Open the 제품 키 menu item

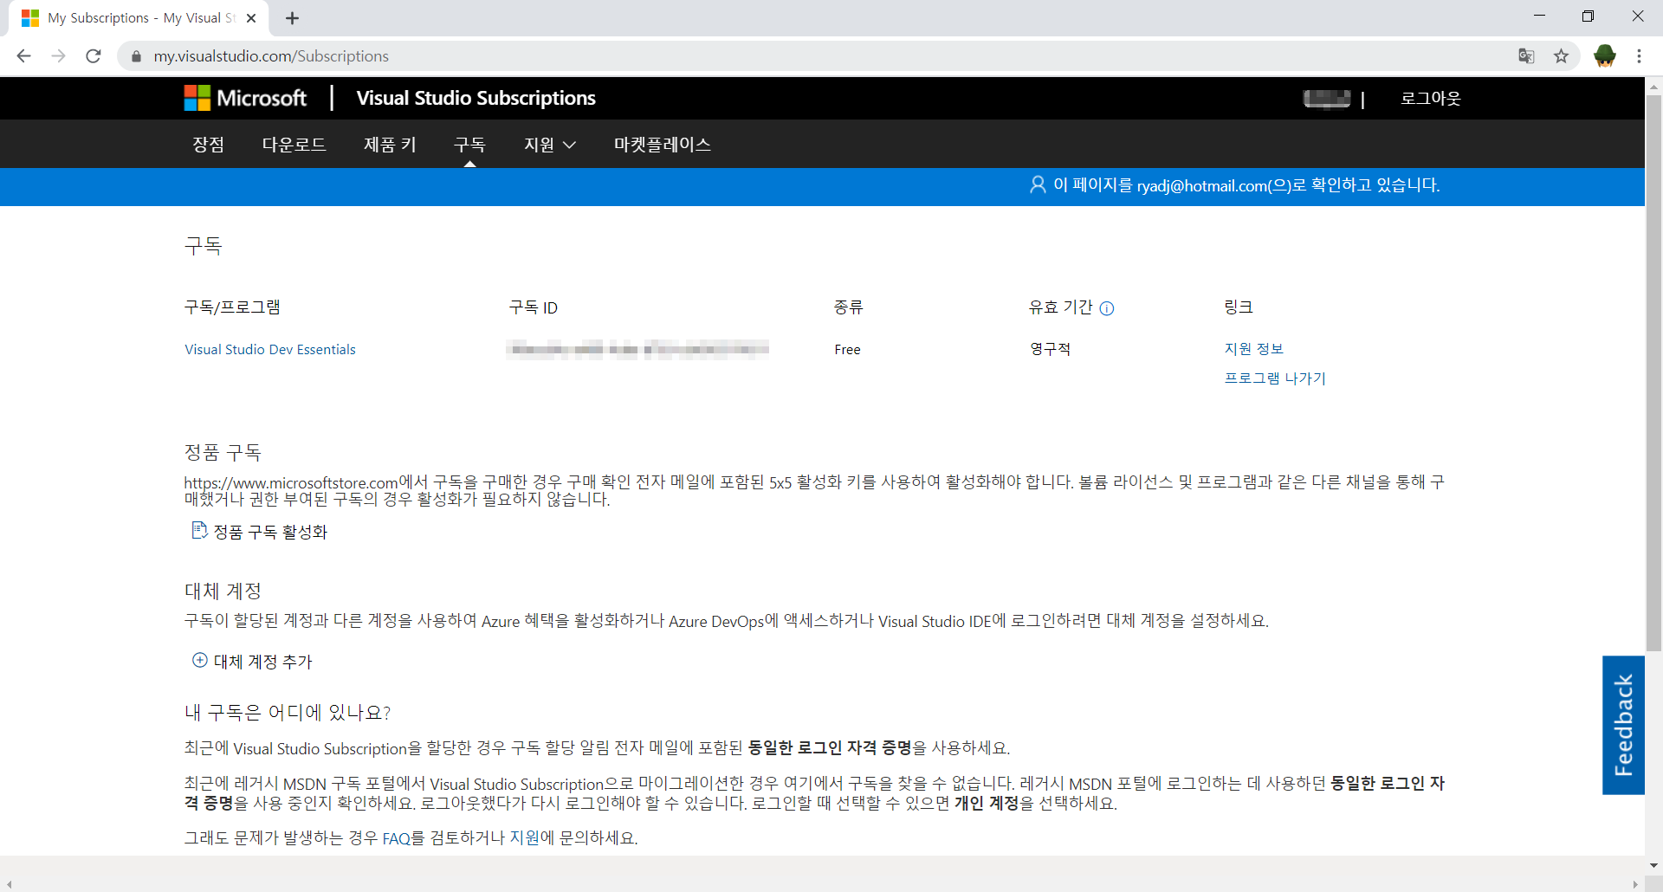coord(390,145)
